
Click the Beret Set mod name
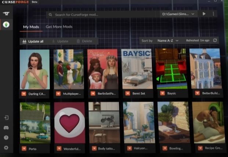pos(139,94)
